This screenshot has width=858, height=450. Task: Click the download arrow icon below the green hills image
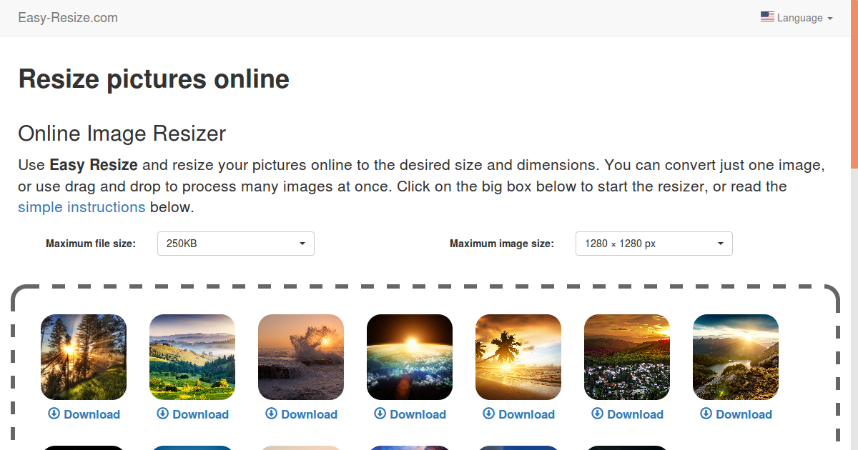click(x=162, y=414)
